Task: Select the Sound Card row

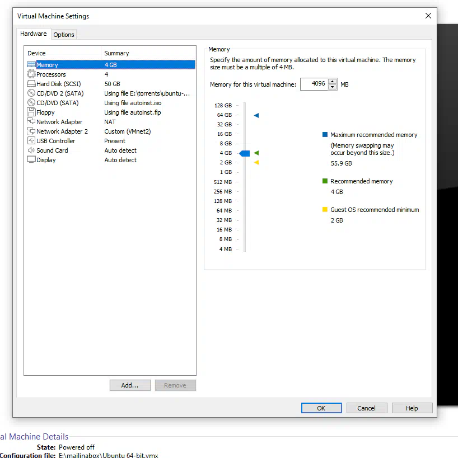Action: pyautogui.click(x=111, y=150)
